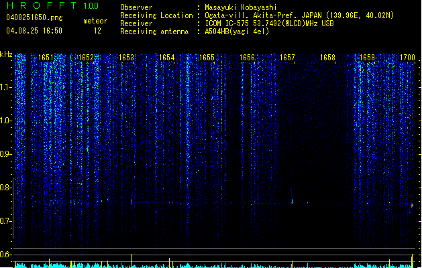Viewport: 422px width, 268px height.
Task: Click the HROFFT 1.0.0 title text
Action: pos(53,5)
